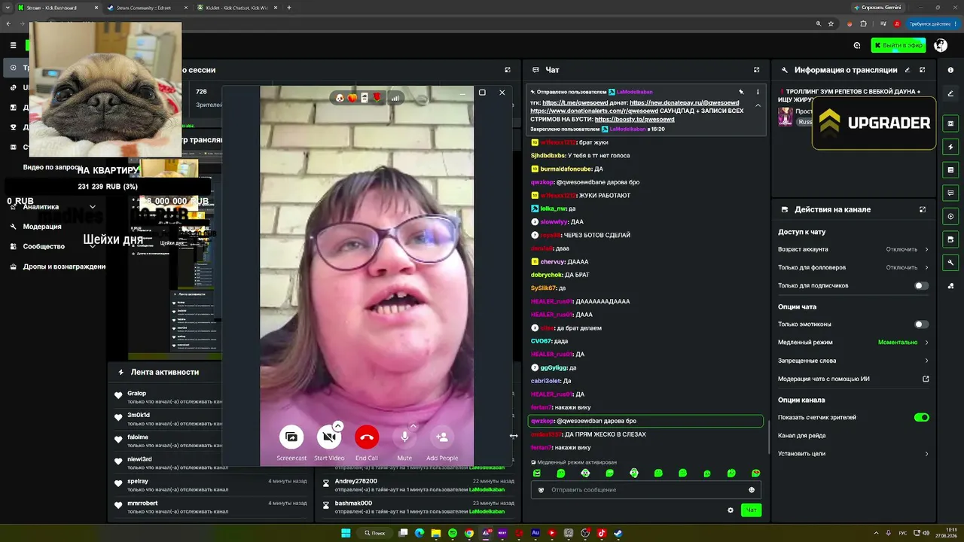Viewport: 964px width, 542px height.
Task: Open the emoji picker in message field
Action: coord(752,490)
